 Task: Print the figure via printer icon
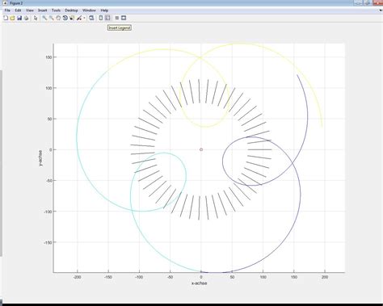click(x=27, y=18)
